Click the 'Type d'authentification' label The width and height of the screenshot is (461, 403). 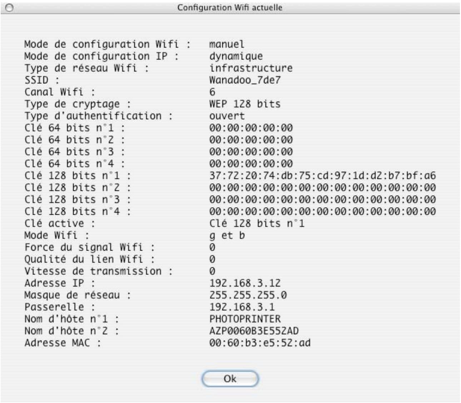tap(98, 116)
